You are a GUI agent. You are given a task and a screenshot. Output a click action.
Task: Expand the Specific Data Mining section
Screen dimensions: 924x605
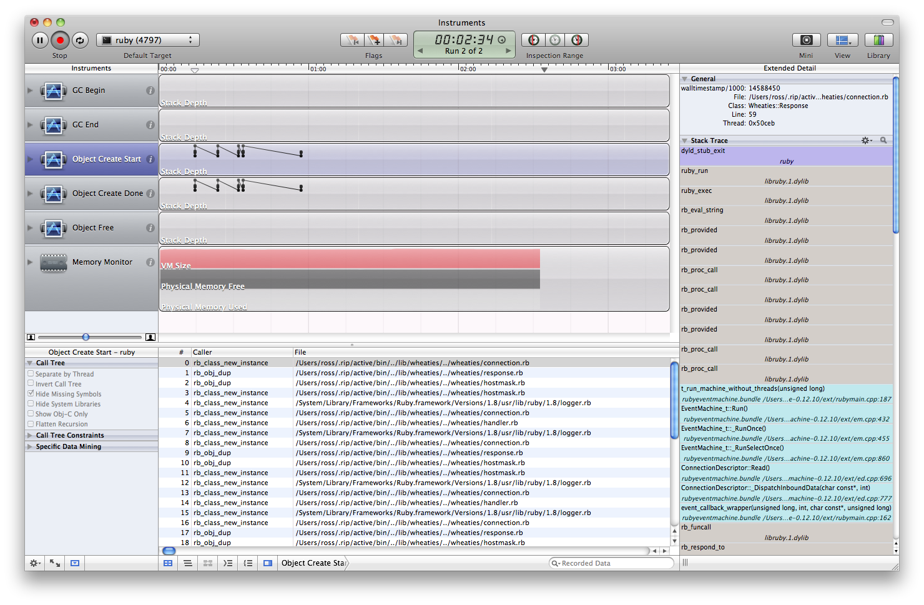[x=68, y=446]
